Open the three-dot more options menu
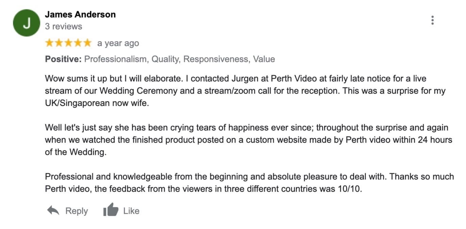 point(432,20)
